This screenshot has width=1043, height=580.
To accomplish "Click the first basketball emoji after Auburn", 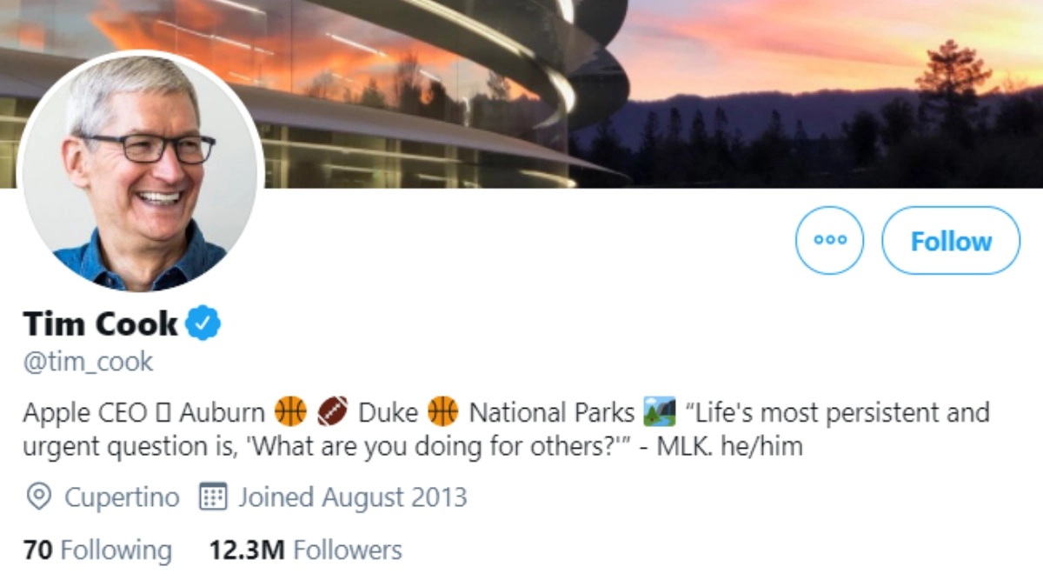I will tap(290, 410).
